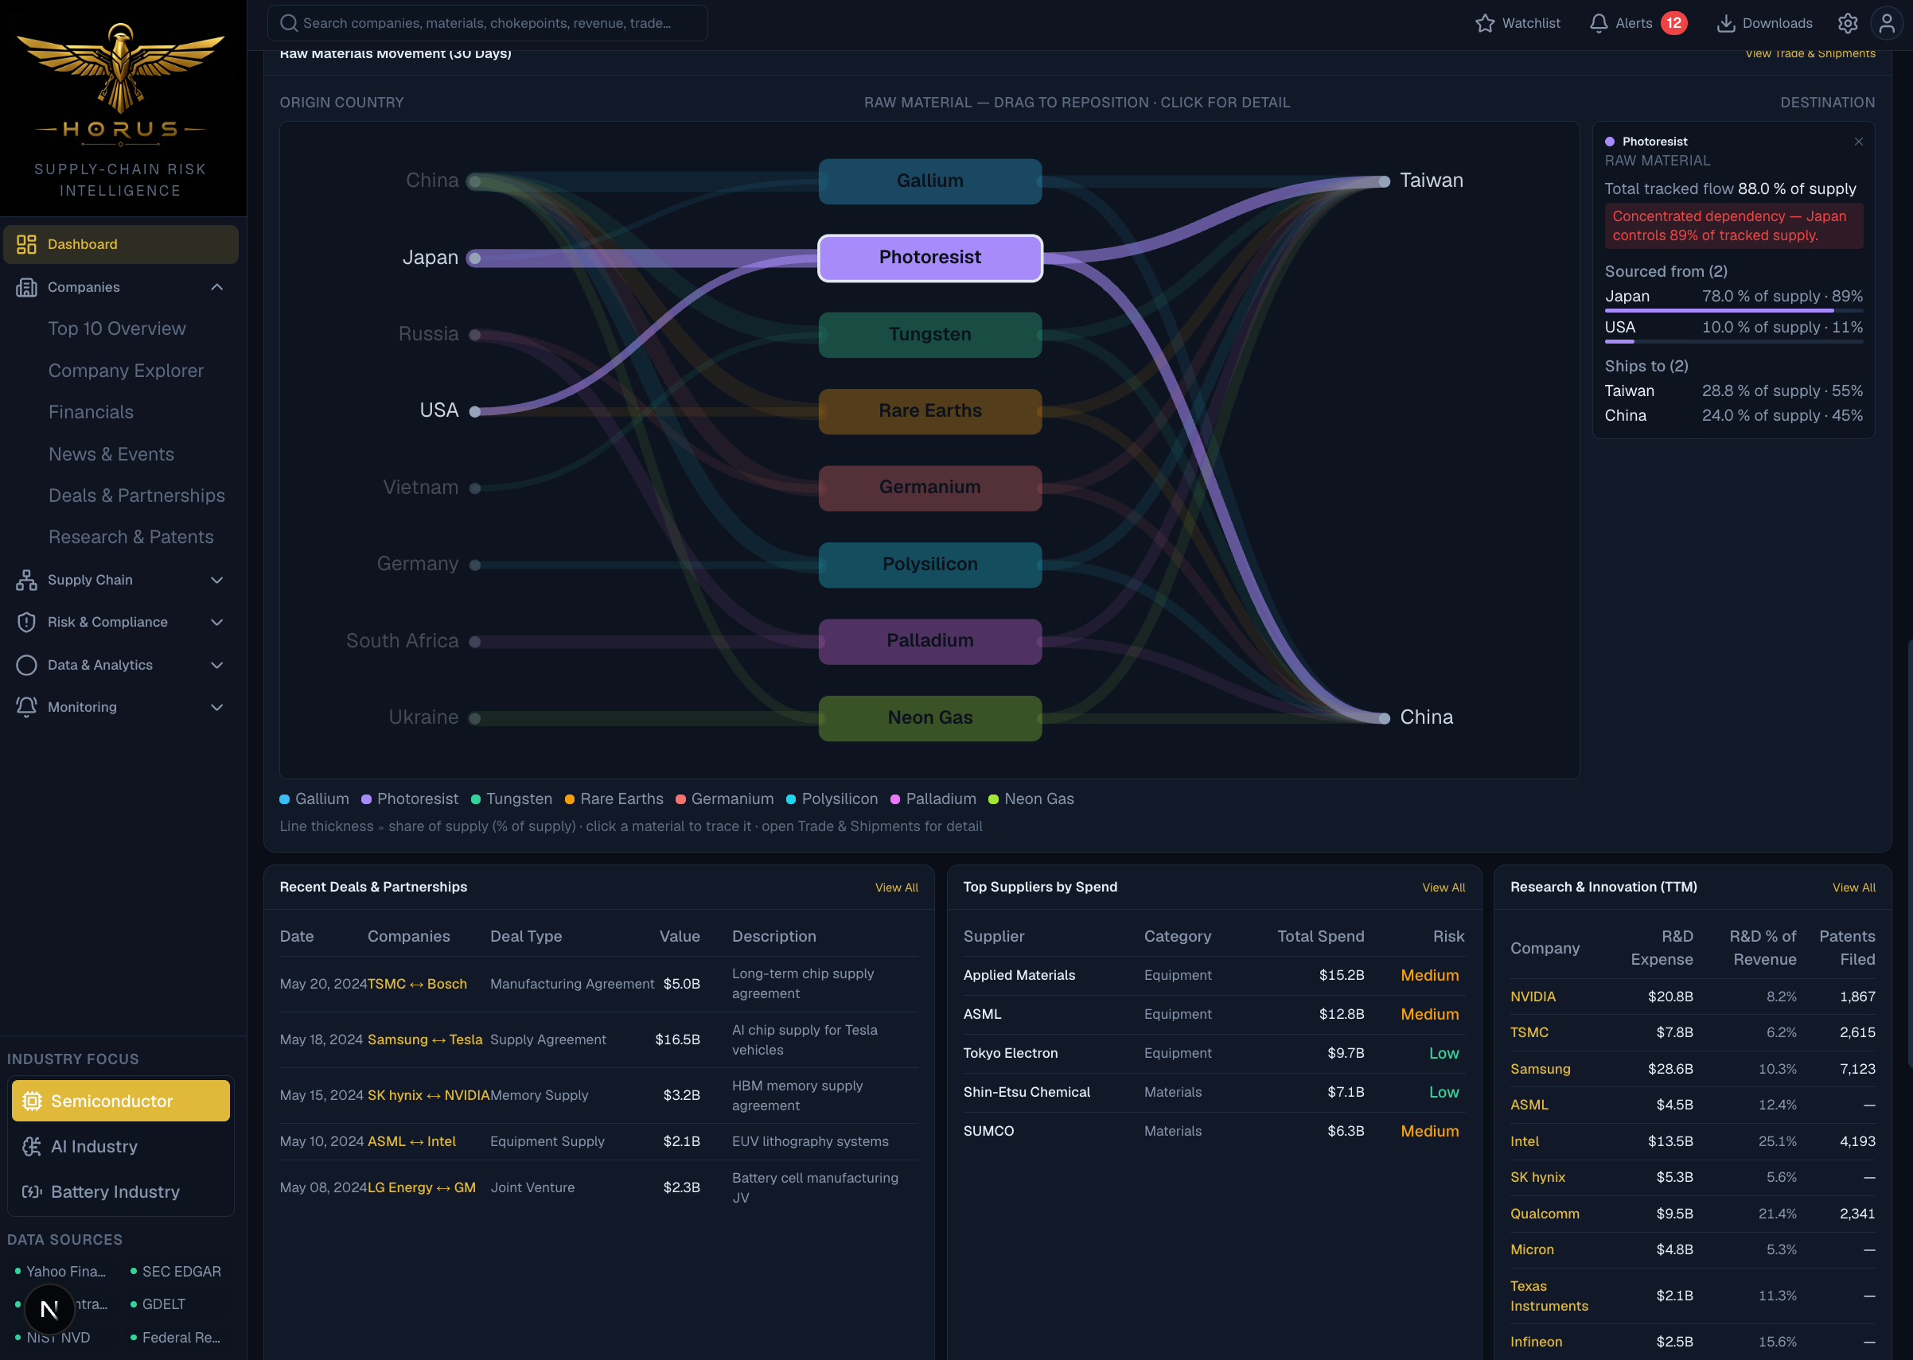Click the search magnifier icon
This screenshot has height=1360, width=1913.
(288, 23)
